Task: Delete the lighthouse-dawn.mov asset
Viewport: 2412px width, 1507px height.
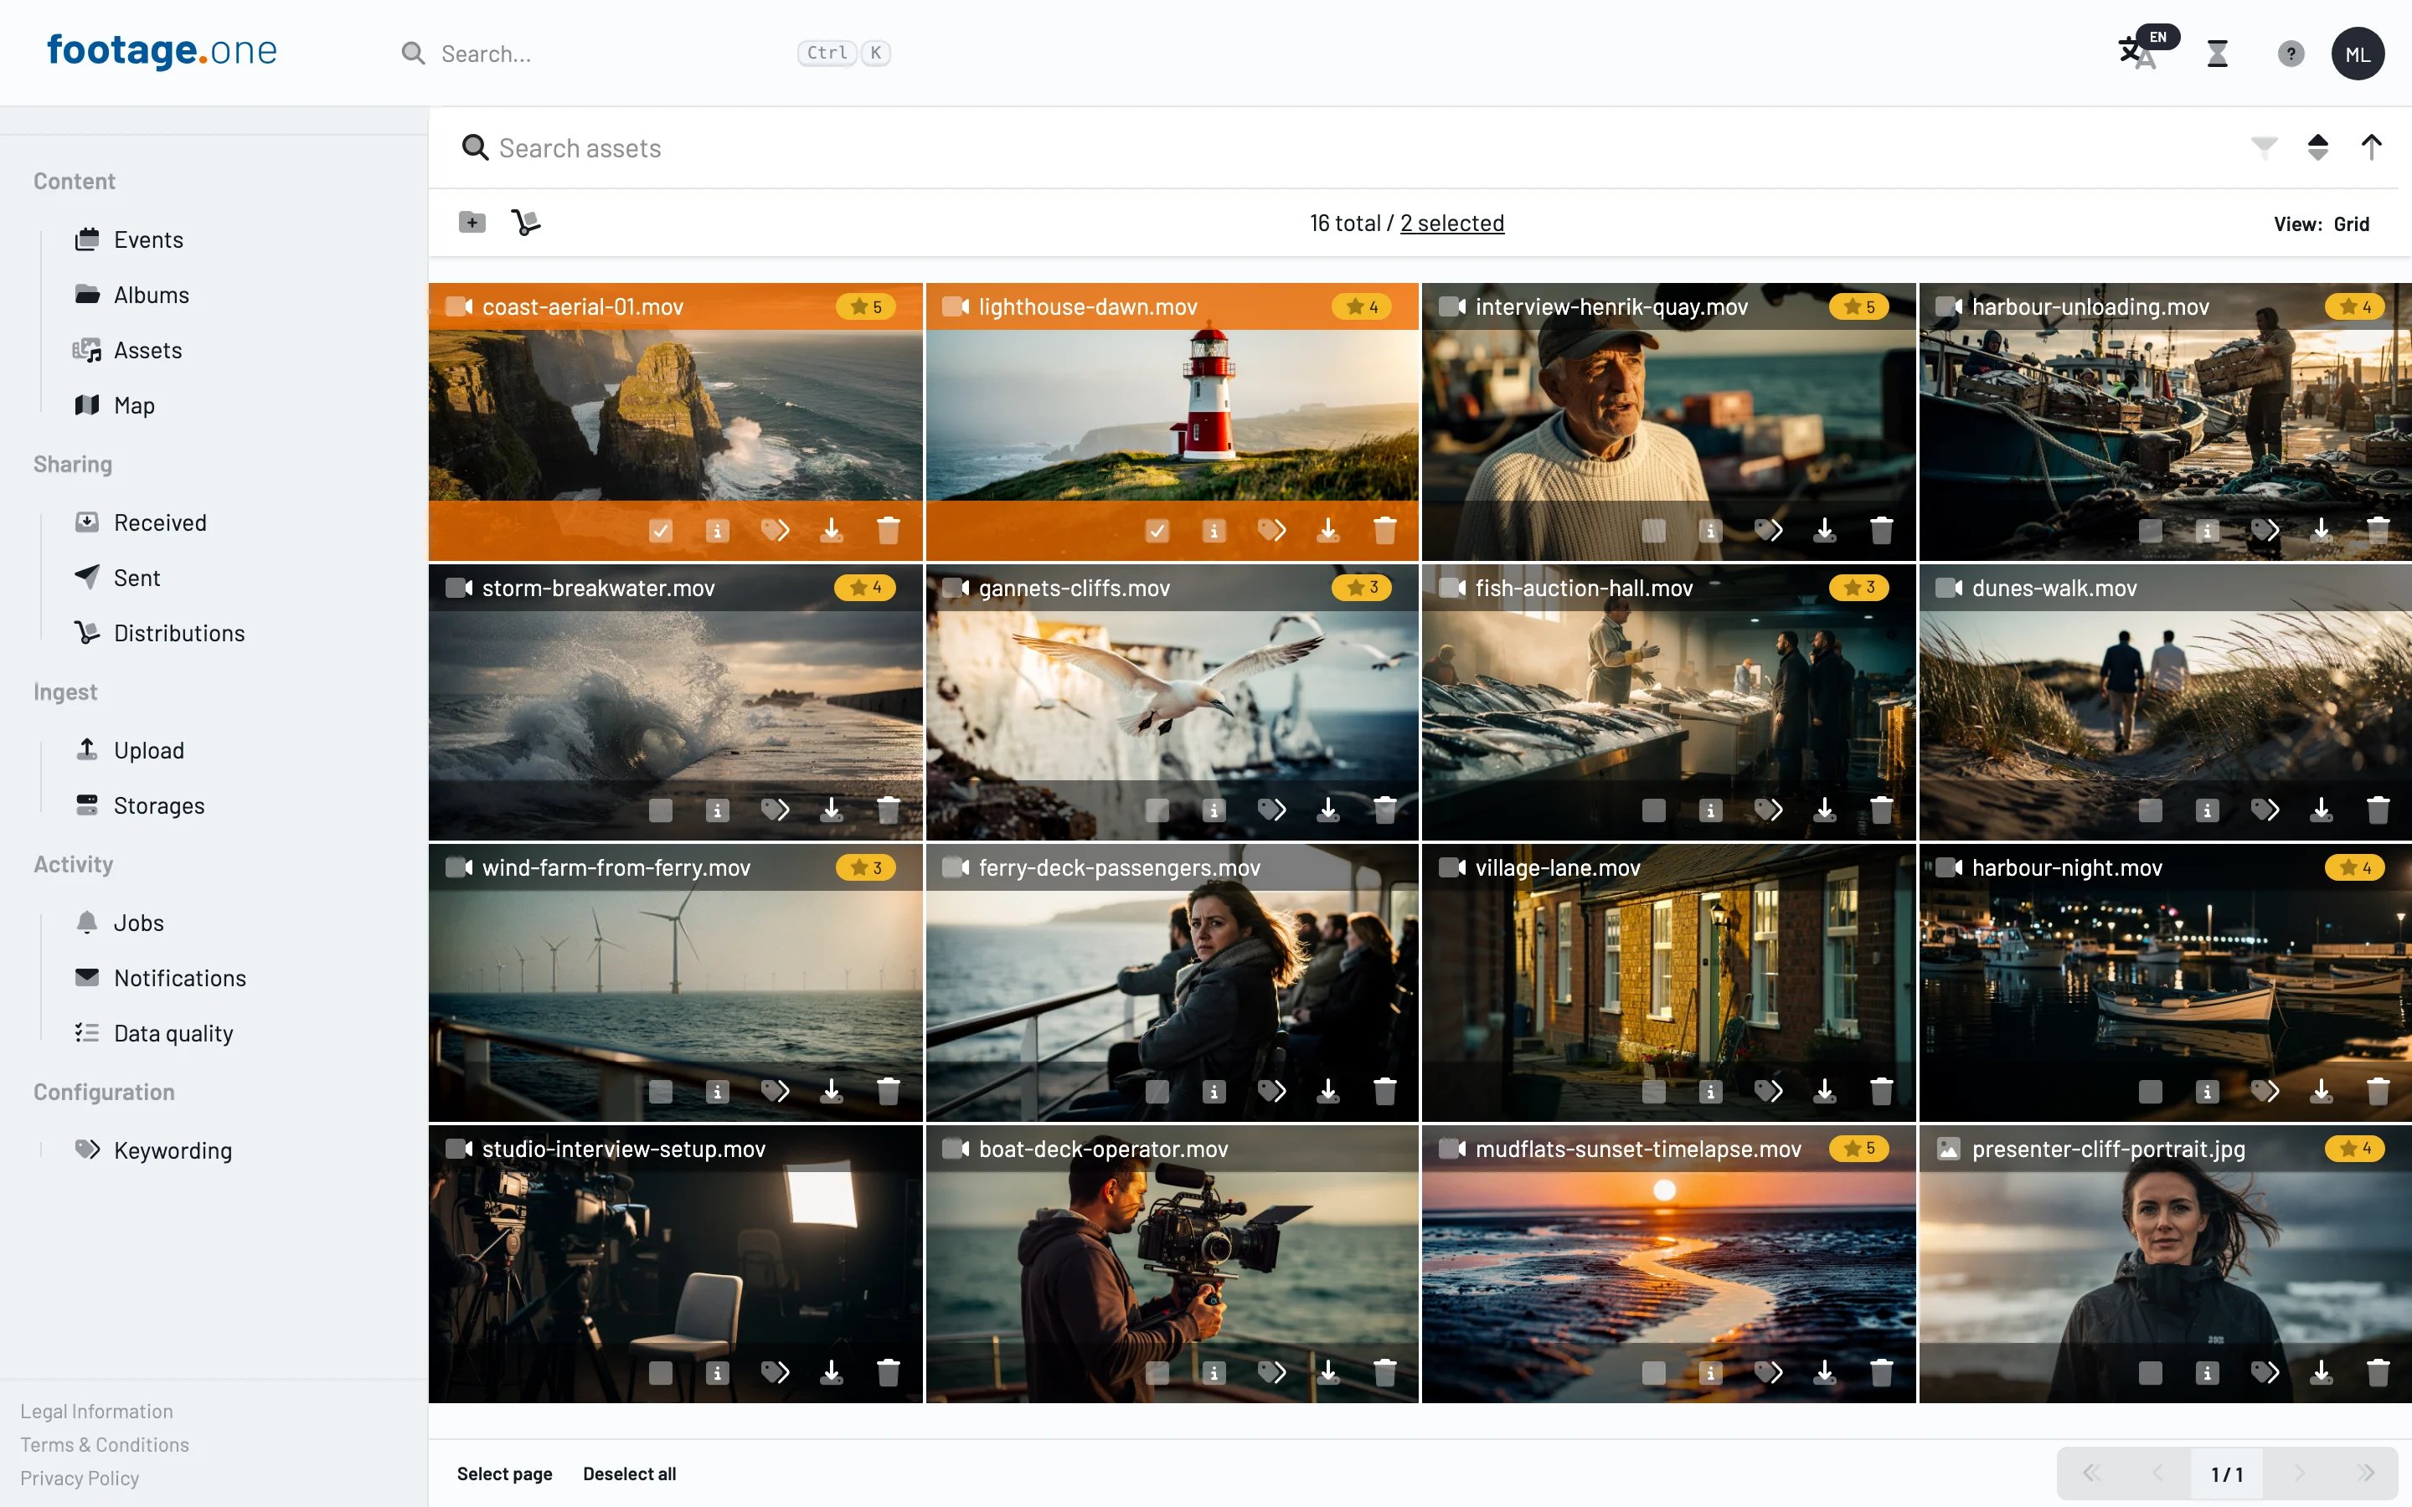Action: 1384,530
